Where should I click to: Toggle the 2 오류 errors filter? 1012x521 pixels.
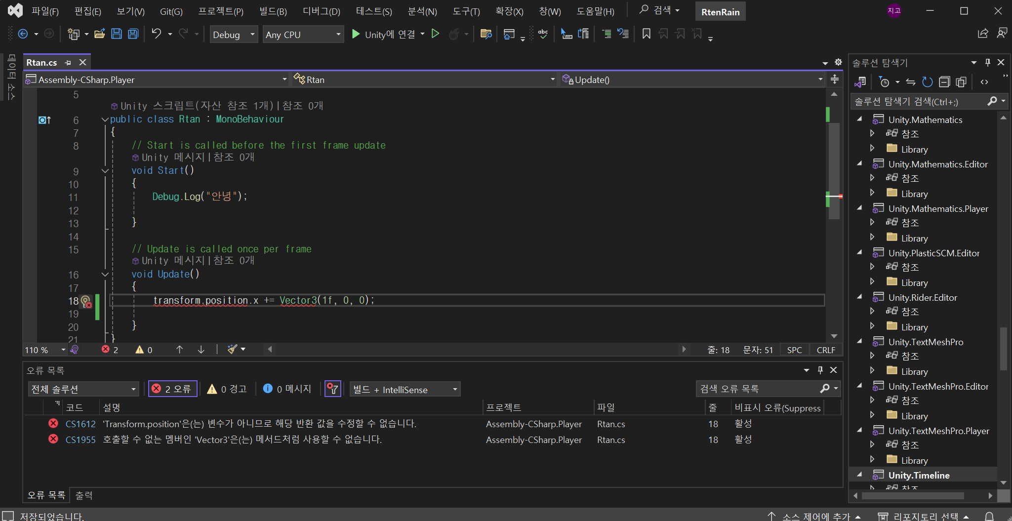click(x=173, y=389)
